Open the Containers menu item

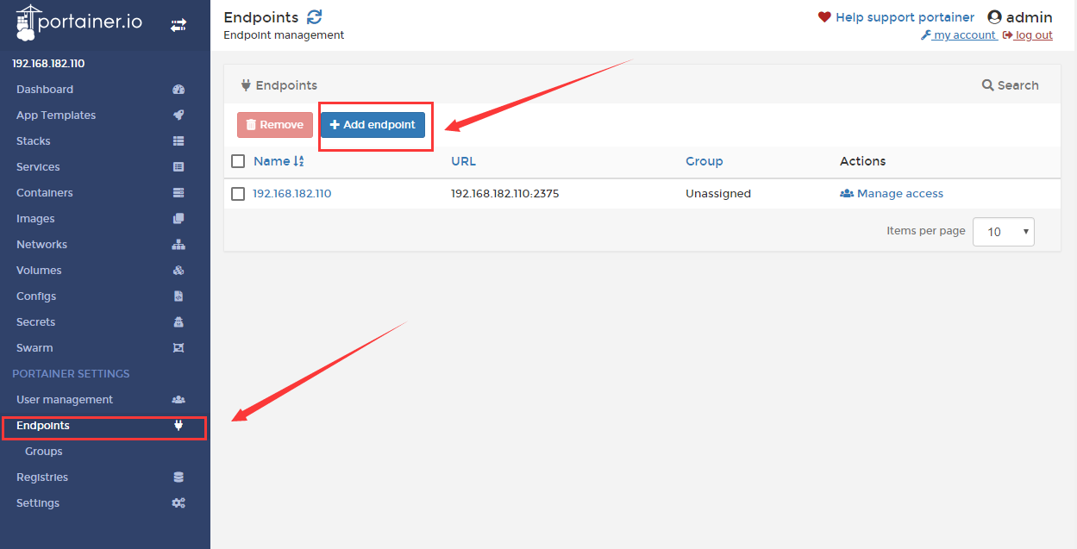45,193
